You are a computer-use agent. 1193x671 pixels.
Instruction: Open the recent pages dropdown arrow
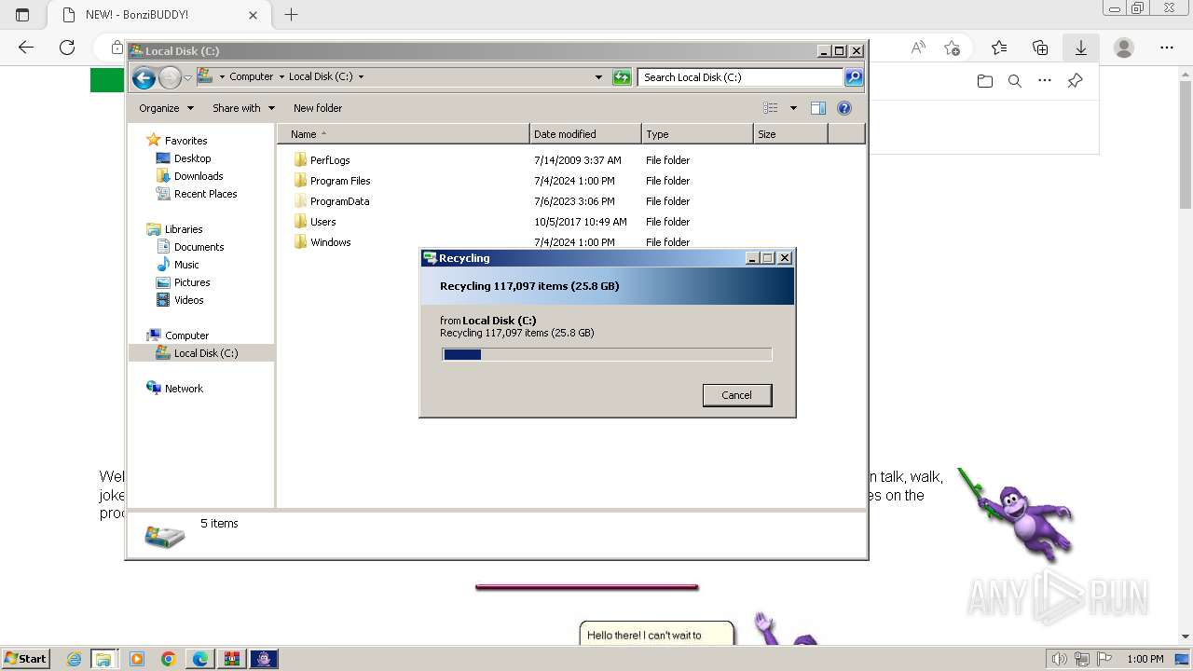pos(187,78)
